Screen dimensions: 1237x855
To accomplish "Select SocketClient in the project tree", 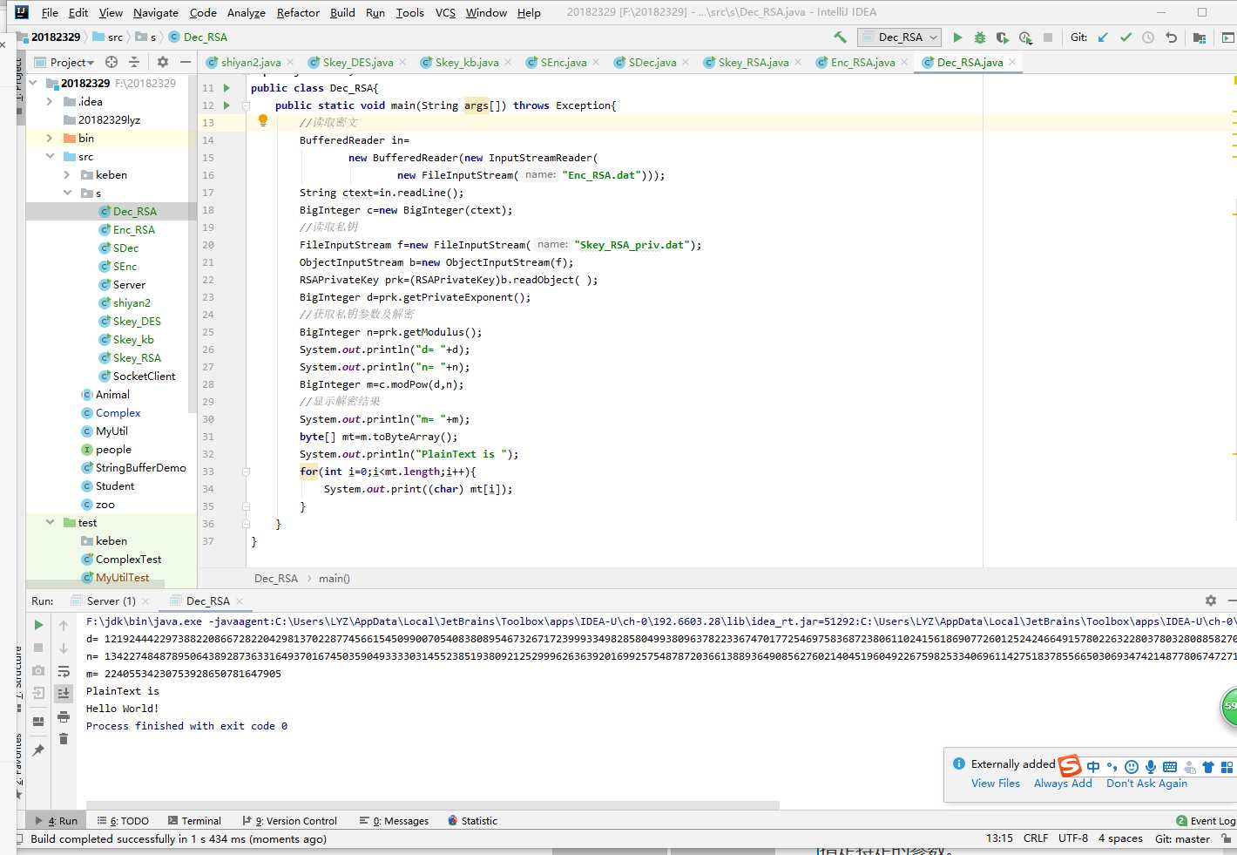I will click(x=144, y=377).
